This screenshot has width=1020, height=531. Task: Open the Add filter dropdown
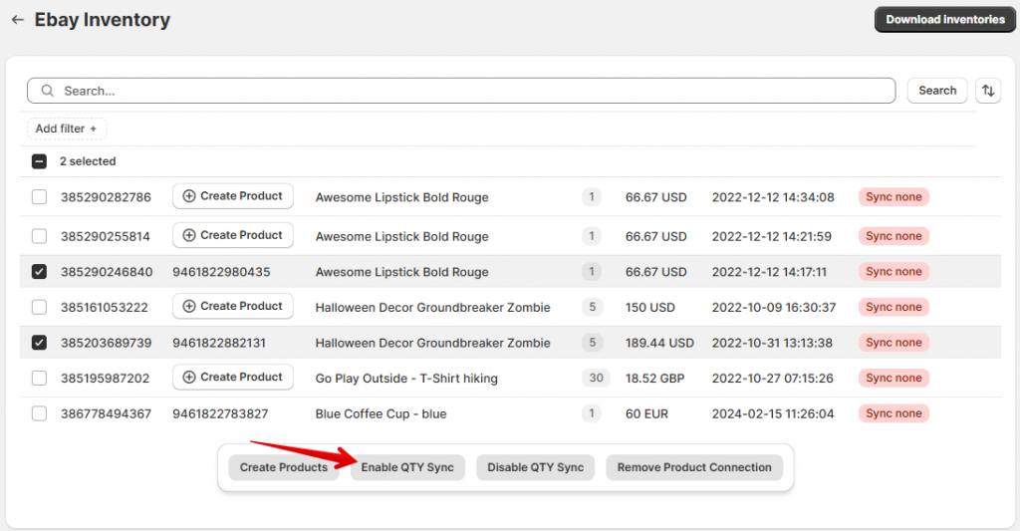point(66,129)
